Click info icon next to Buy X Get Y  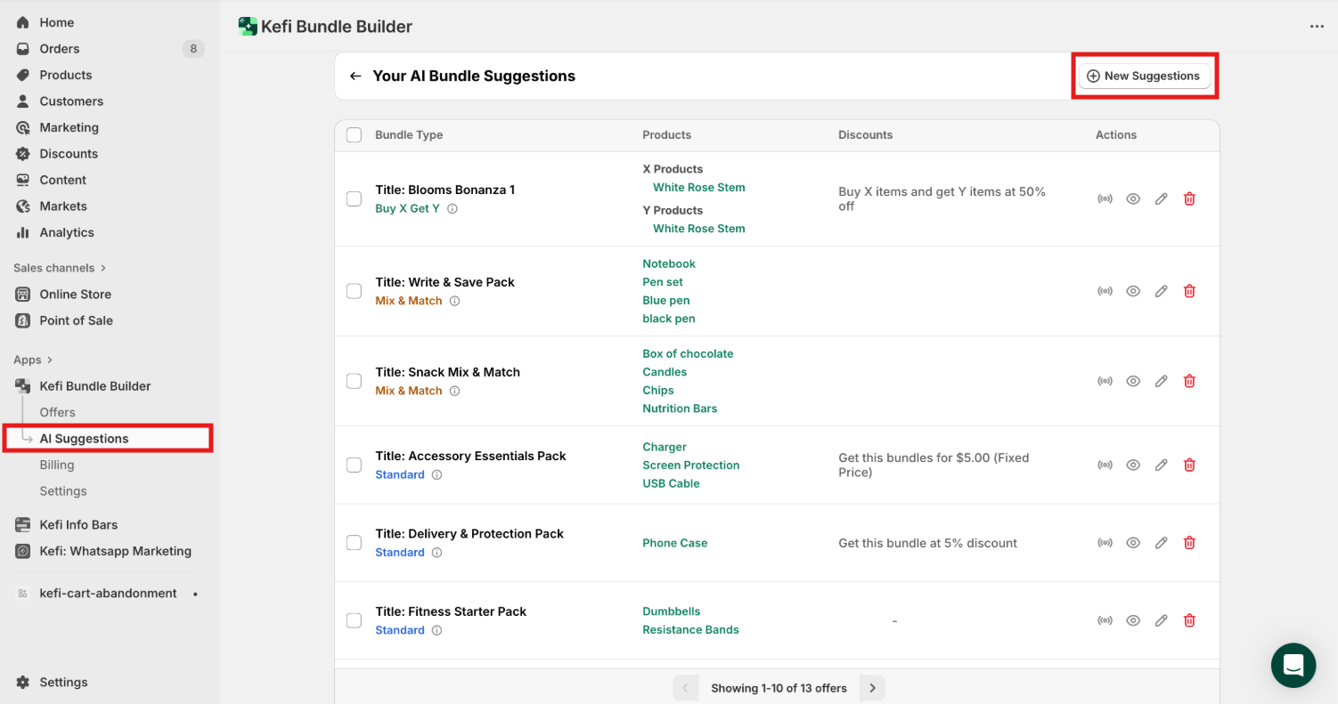point(453,209)
